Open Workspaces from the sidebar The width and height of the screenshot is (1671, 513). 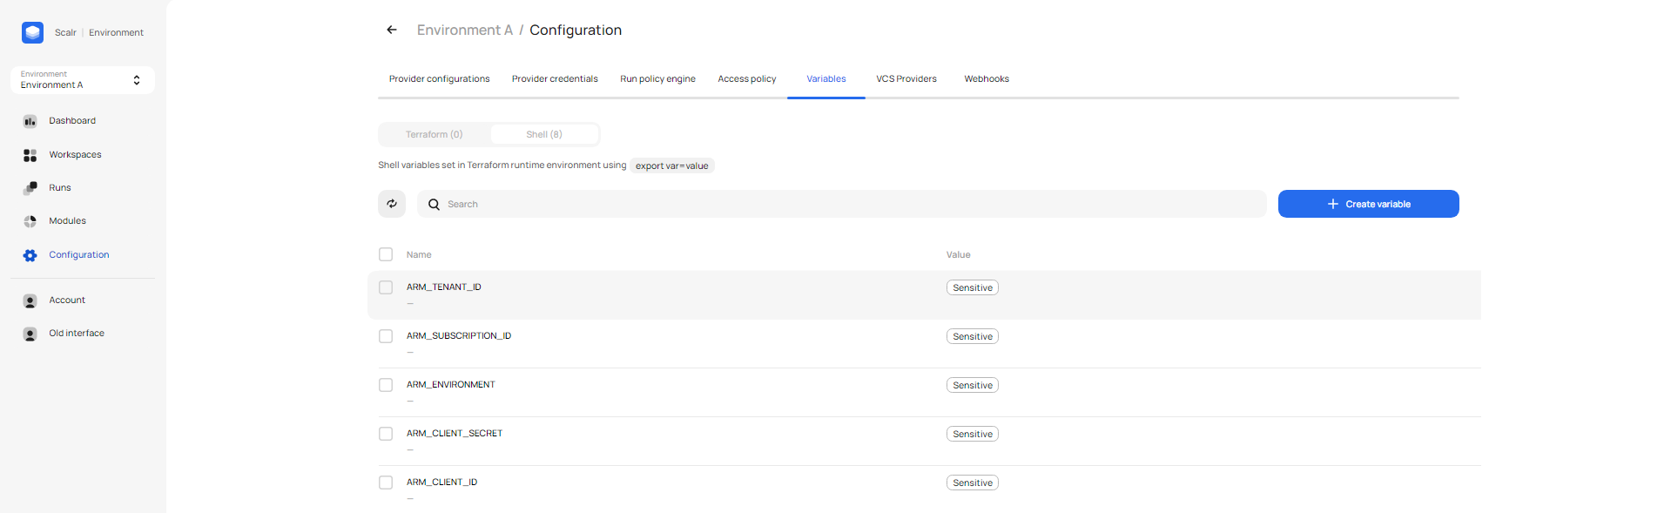click(x=75, y=155)
